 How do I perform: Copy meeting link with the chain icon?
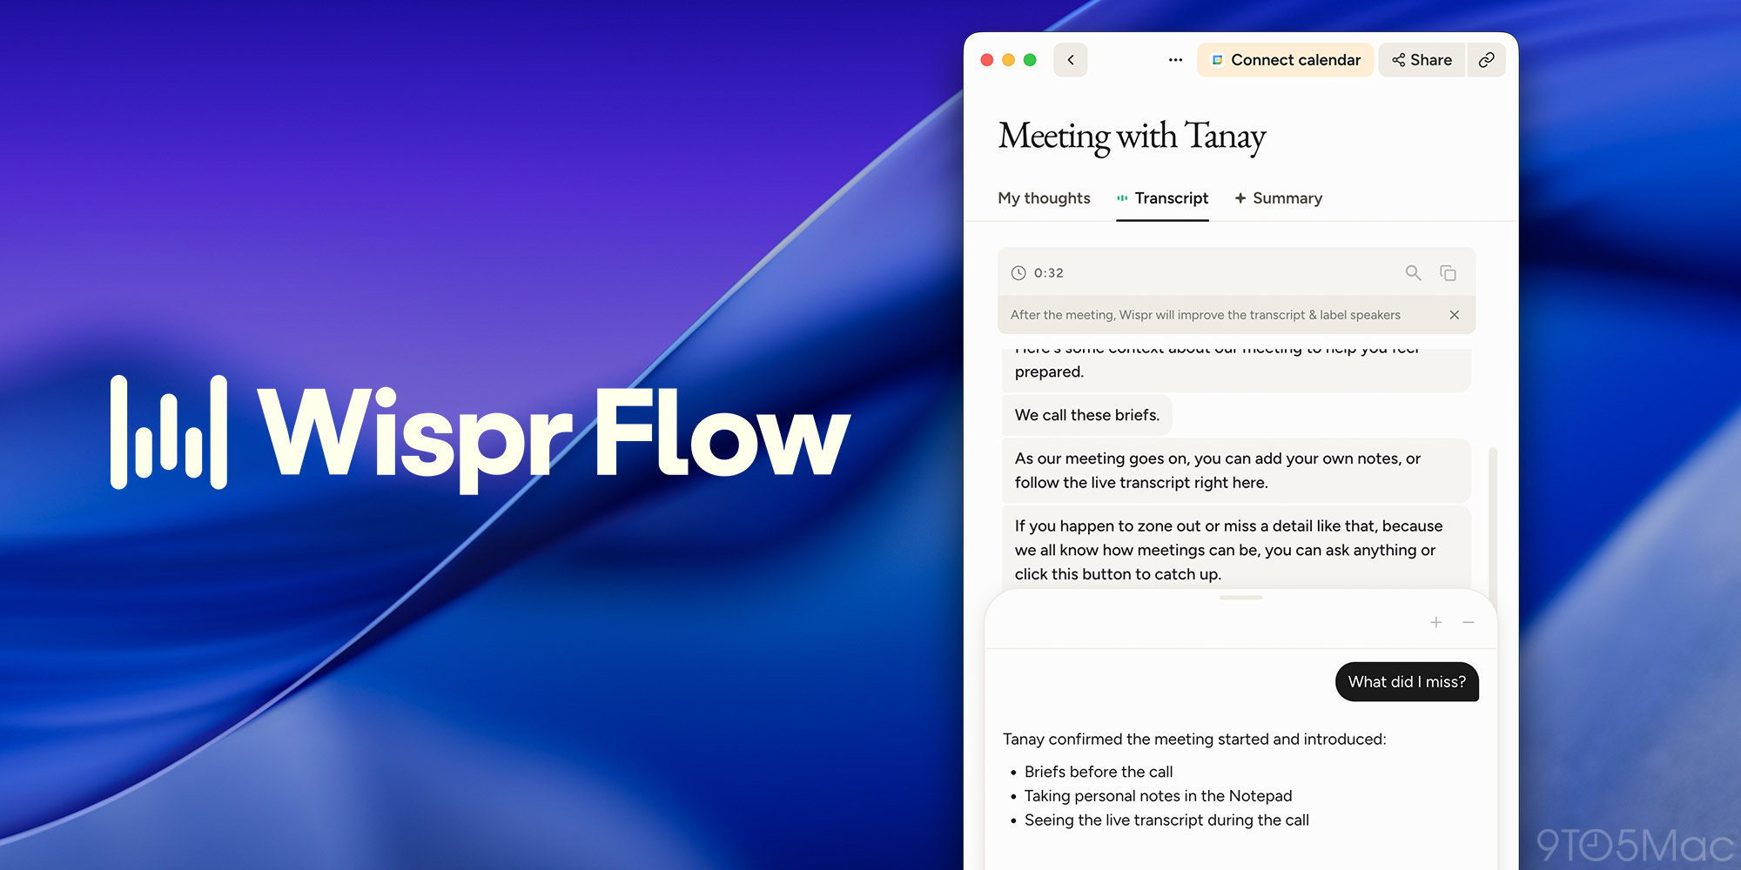[1486, 60]
